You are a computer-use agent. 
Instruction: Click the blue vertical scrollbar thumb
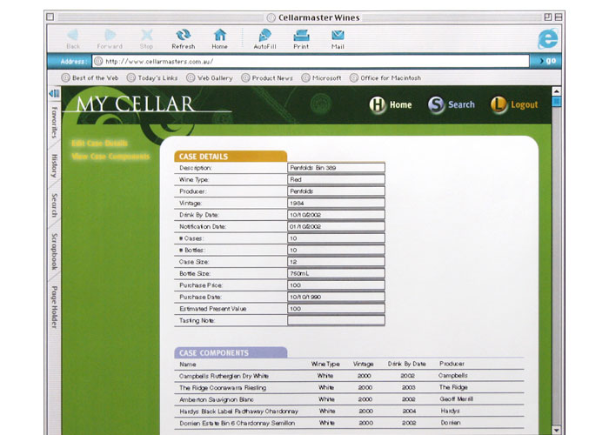point(556,102)
